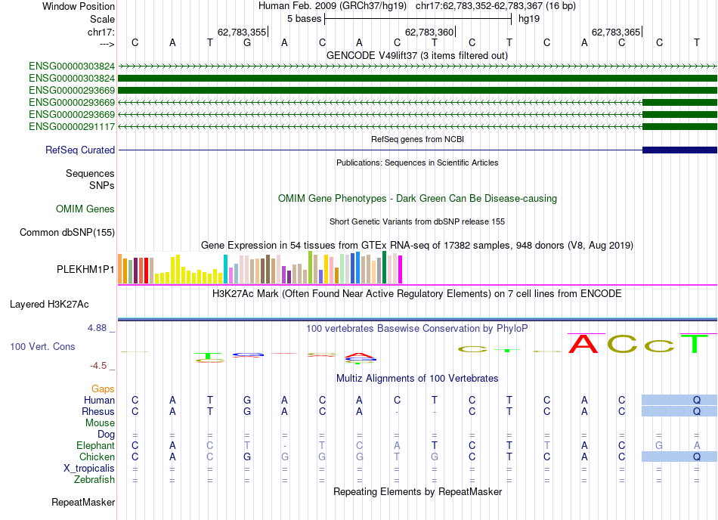
Task: Click the Sequences publications label
Action: pyautogui.click(x=90, y=174)
